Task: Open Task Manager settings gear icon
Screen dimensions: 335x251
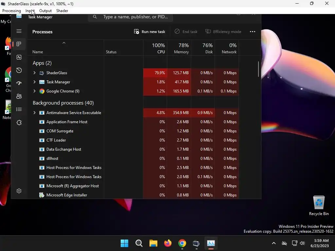Action: coord(19,191)
